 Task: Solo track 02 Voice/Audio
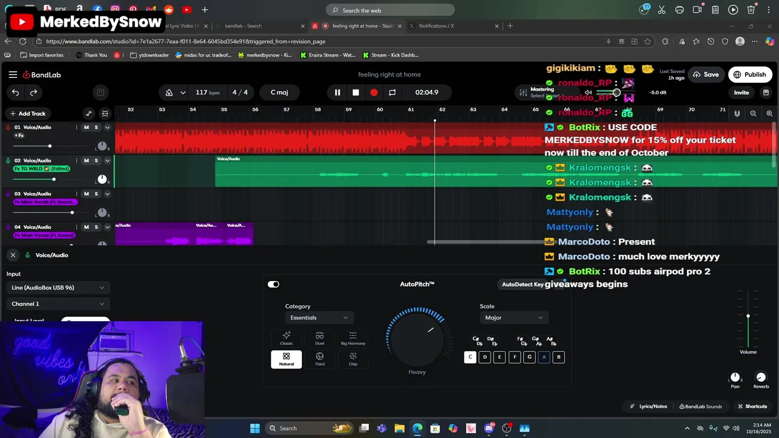96,161
